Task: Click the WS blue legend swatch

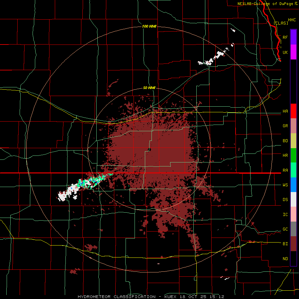Action: 293,185
